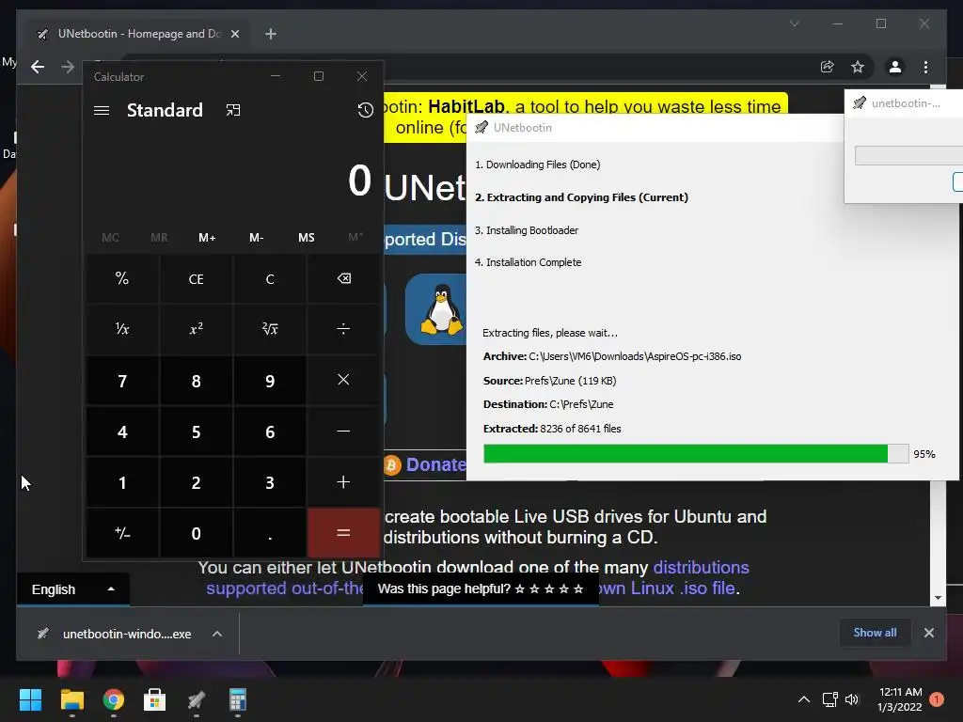This screenshot has width=963, height=722.
Task: Open the Calculator hamburger navigation menu
Action: click(x=102, y=111)
